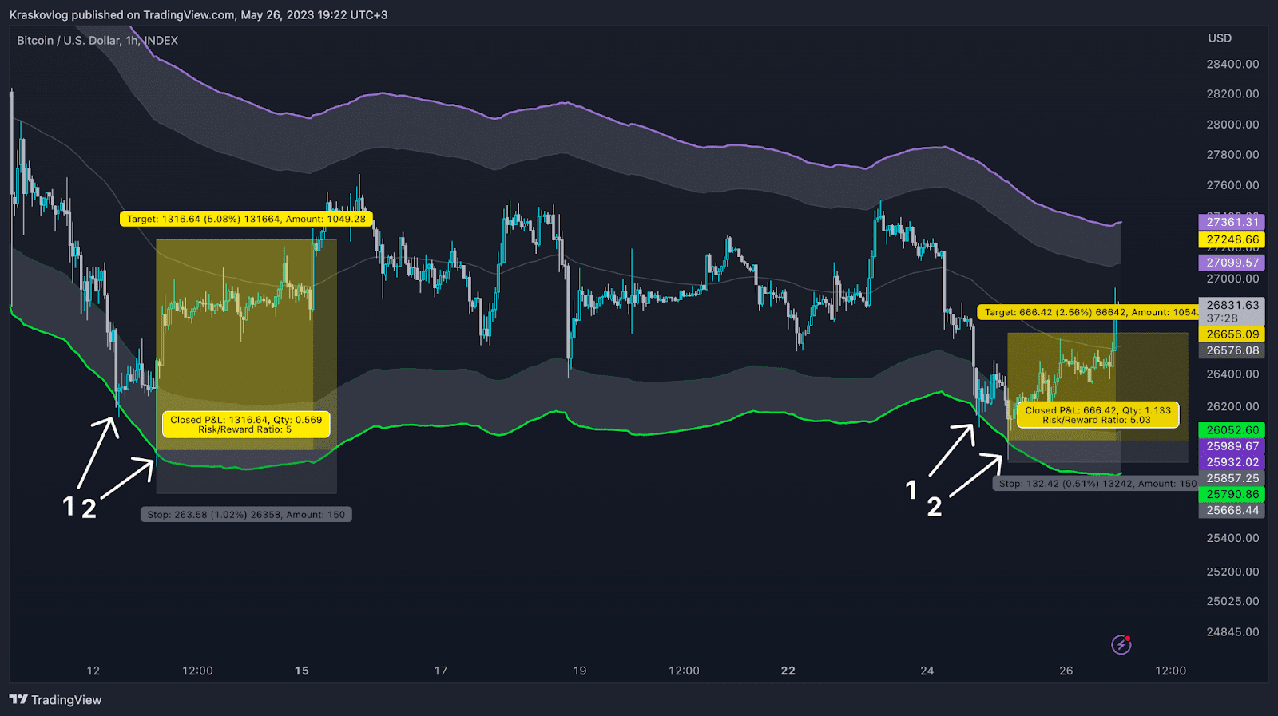1278x716 pixels.
Task: Click the 27600.00 price axis value
Action: (1232, 185)
